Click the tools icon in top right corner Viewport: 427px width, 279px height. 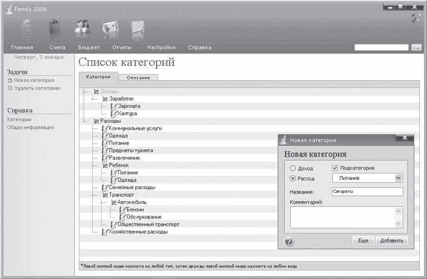point(416,18)
